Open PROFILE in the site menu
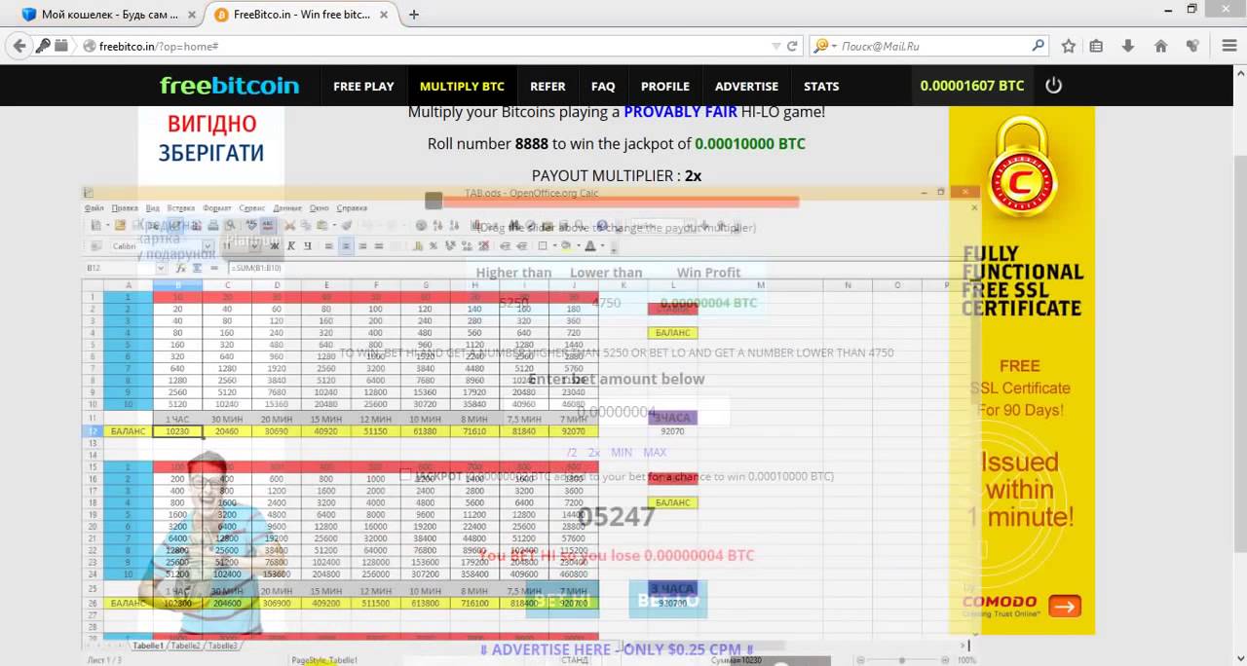The image size is (1247, 666). point(665,86)
